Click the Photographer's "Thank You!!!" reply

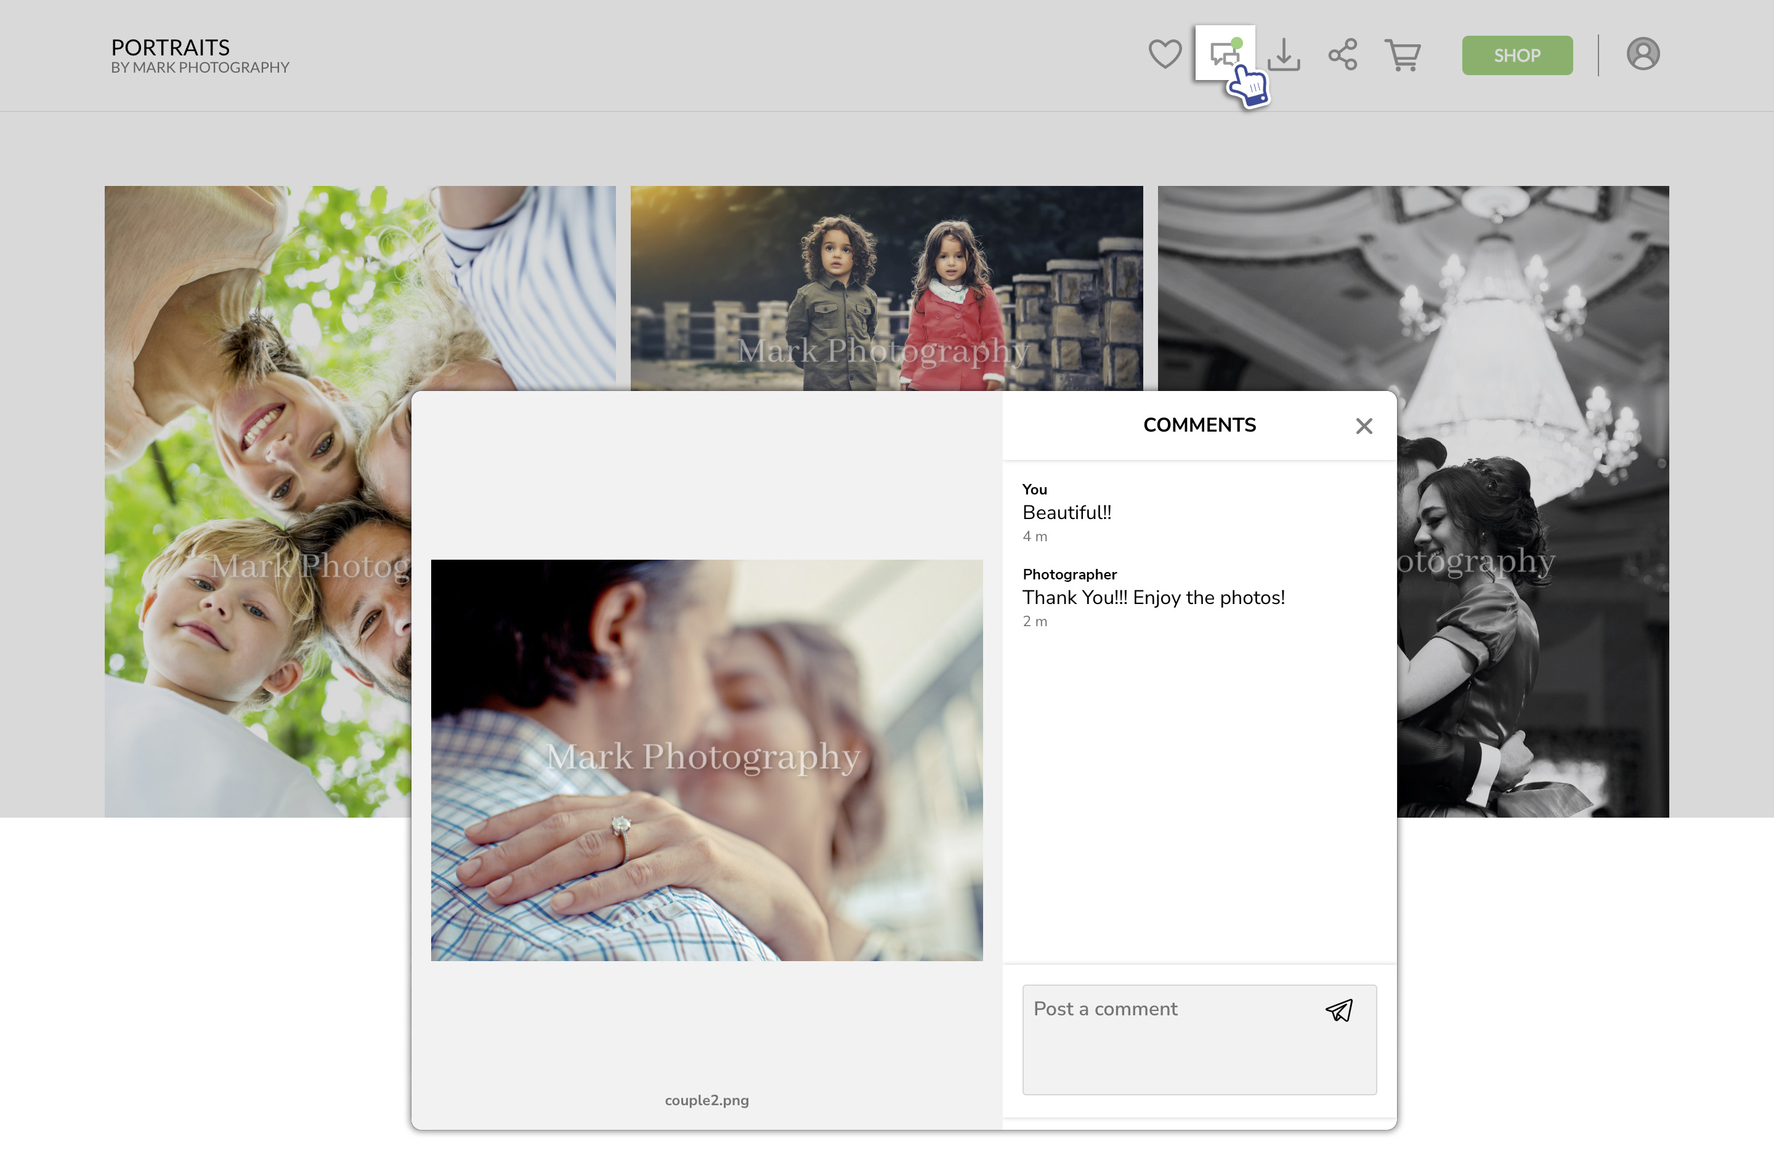point(1152,598)
